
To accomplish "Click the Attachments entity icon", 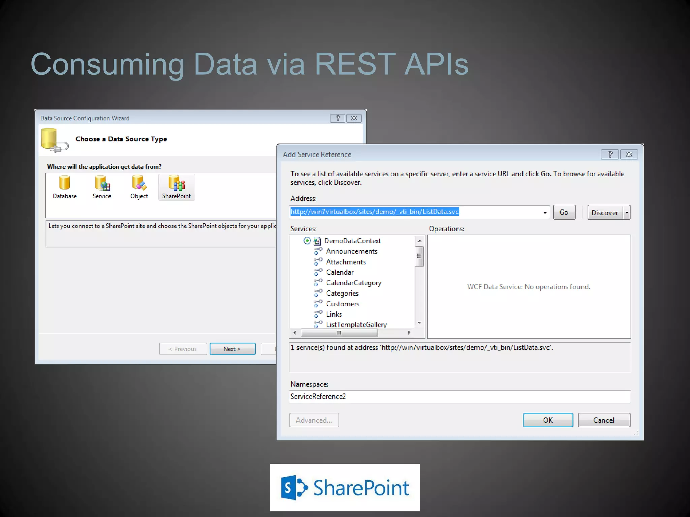I will tap(318, 262).
